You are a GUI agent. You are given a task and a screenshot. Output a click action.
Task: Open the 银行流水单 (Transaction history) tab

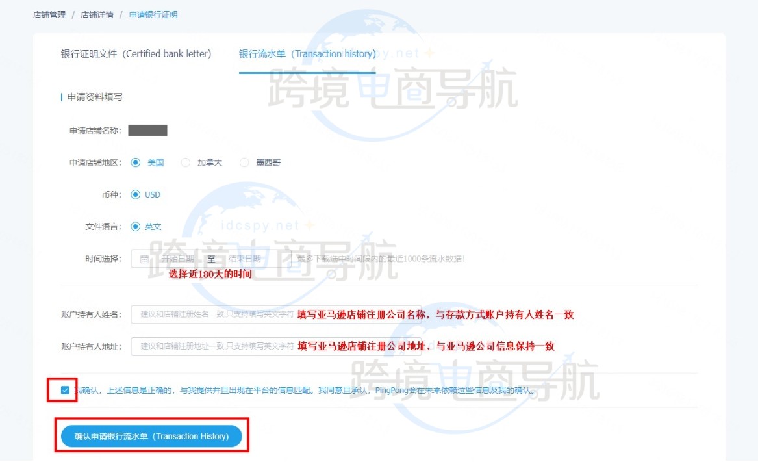(x=307, y=54)
